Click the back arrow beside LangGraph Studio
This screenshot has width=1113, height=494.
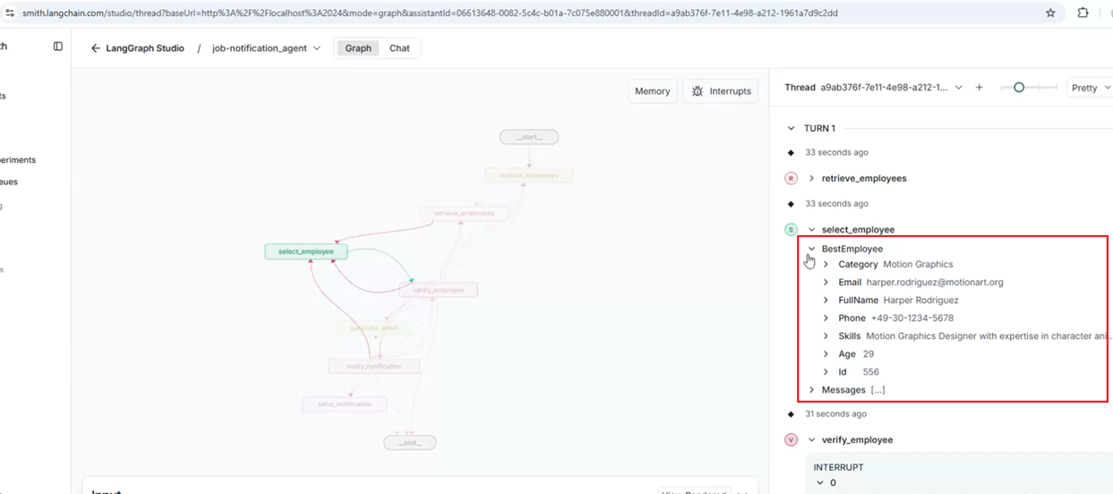[x=95, y=48]
